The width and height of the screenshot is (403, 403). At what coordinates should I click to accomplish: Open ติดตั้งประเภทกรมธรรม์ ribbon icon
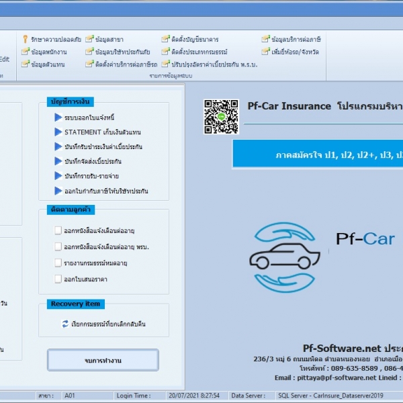point(166,52)
